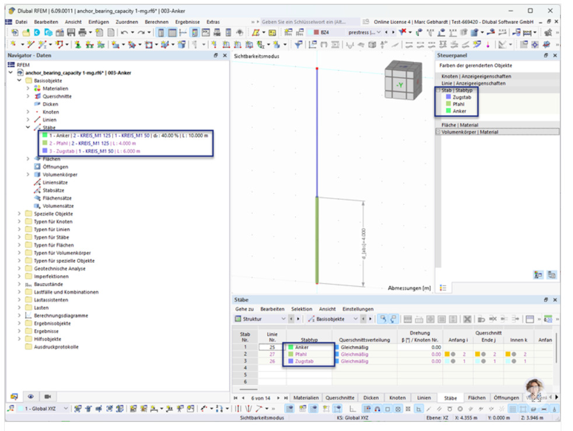The height and width of the screenshot is (431, 573).
Task: Click the Print toolbar icon
Action: pos(82,33)
